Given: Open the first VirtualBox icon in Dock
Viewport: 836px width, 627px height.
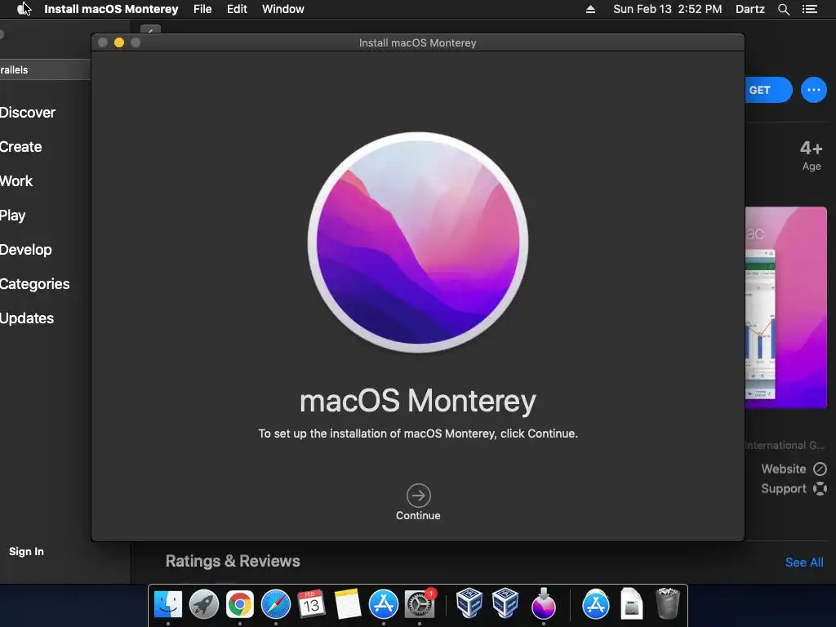Looking at the screenshot, I should click(469, 603).
